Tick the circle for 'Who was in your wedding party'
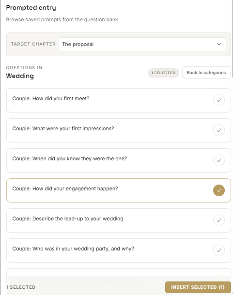 [x=218, y=250]
